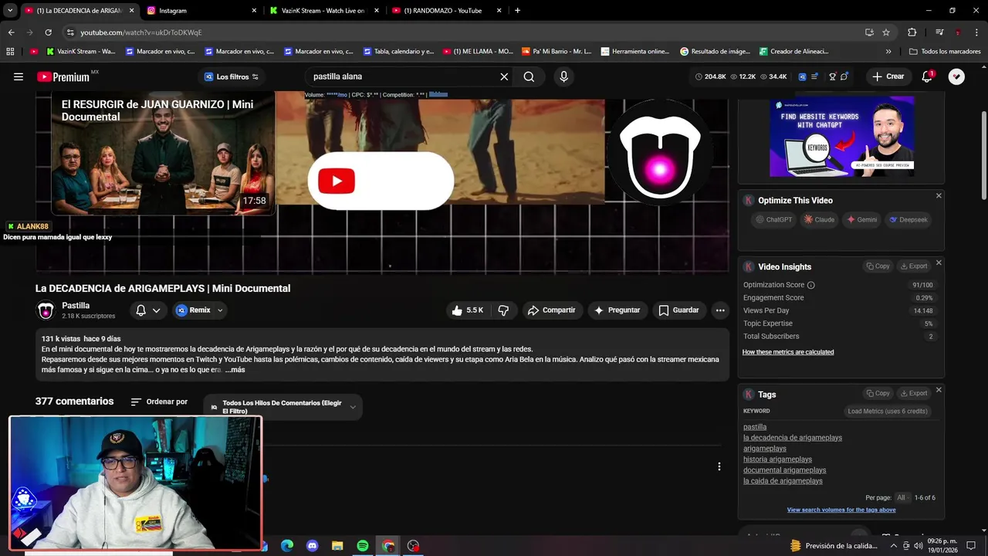Like the video (5.5 K)
Viewport: 988px width, 556px height.
click(468, 310)
